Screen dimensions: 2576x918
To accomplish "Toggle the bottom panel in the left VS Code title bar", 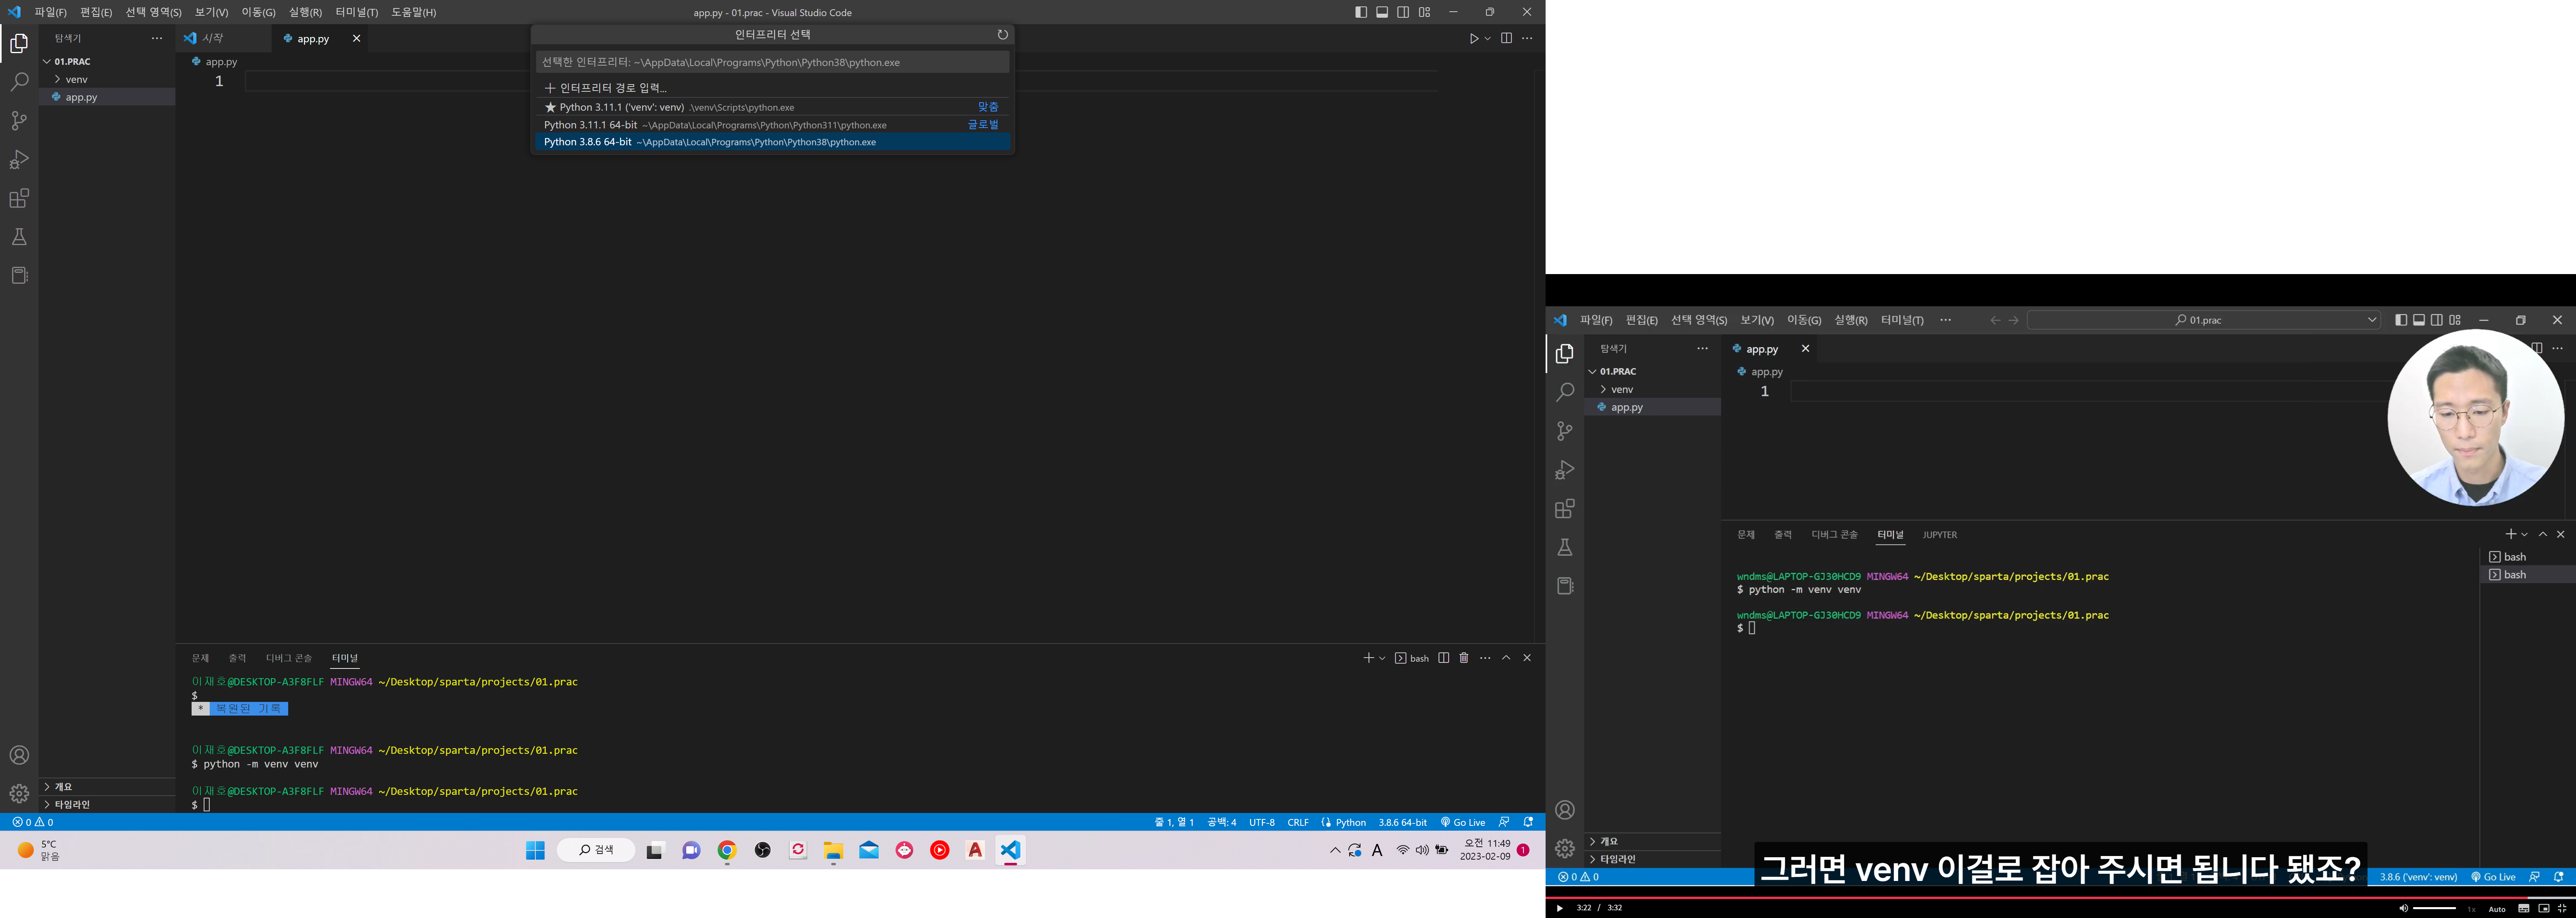I will pos(1382,12).
